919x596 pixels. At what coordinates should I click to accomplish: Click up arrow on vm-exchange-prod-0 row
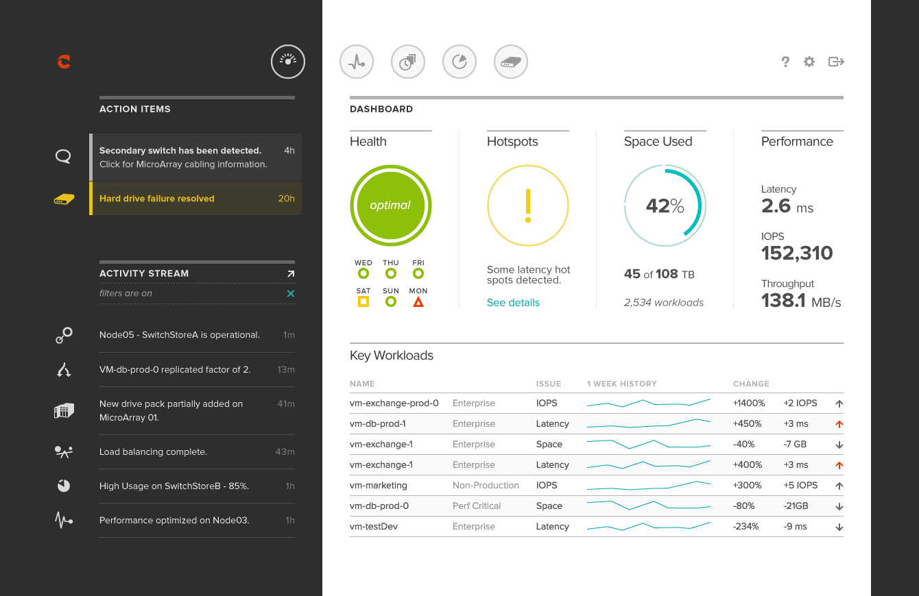pyautogui.click(x=839, y=404)
